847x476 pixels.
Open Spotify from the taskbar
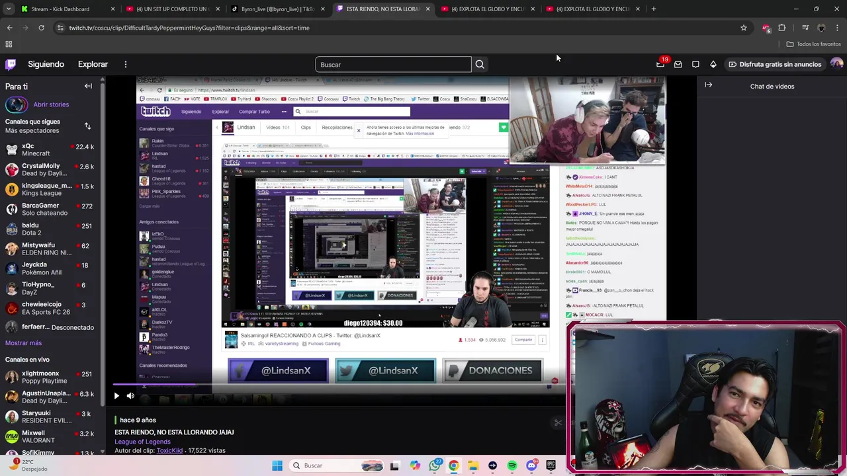tap(512, 465)
